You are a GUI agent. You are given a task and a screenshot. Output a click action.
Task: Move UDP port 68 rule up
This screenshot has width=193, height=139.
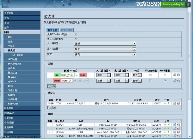[x=165, y=125]
